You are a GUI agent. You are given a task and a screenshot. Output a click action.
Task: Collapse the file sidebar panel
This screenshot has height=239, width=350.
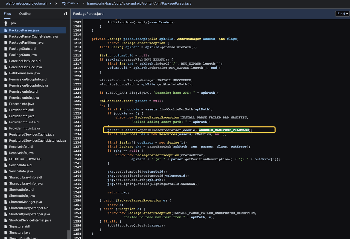[x=65, y=14]
